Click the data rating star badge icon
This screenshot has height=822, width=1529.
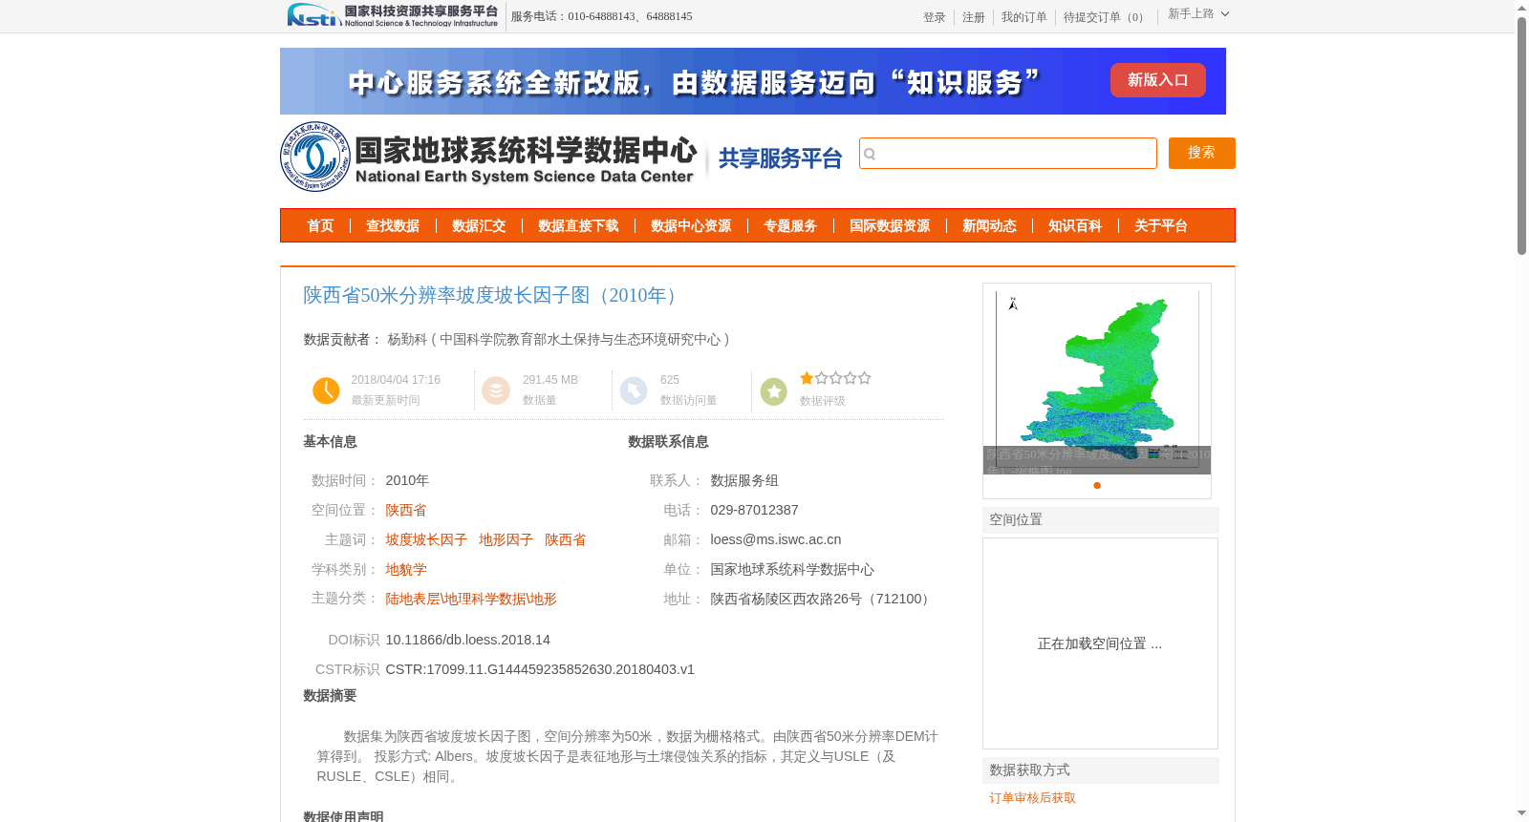click(773, 390)
